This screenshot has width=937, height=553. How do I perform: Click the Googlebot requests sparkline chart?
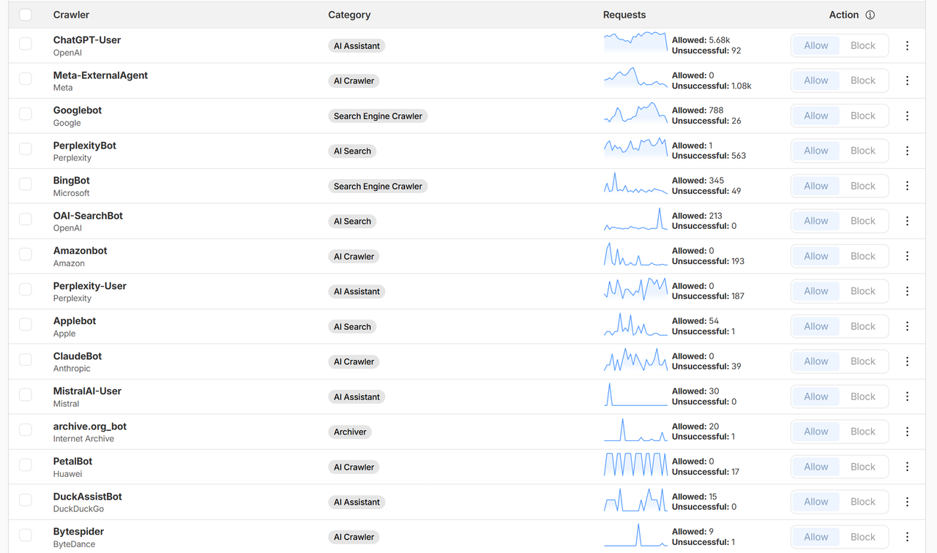click(x=635, y=113)
